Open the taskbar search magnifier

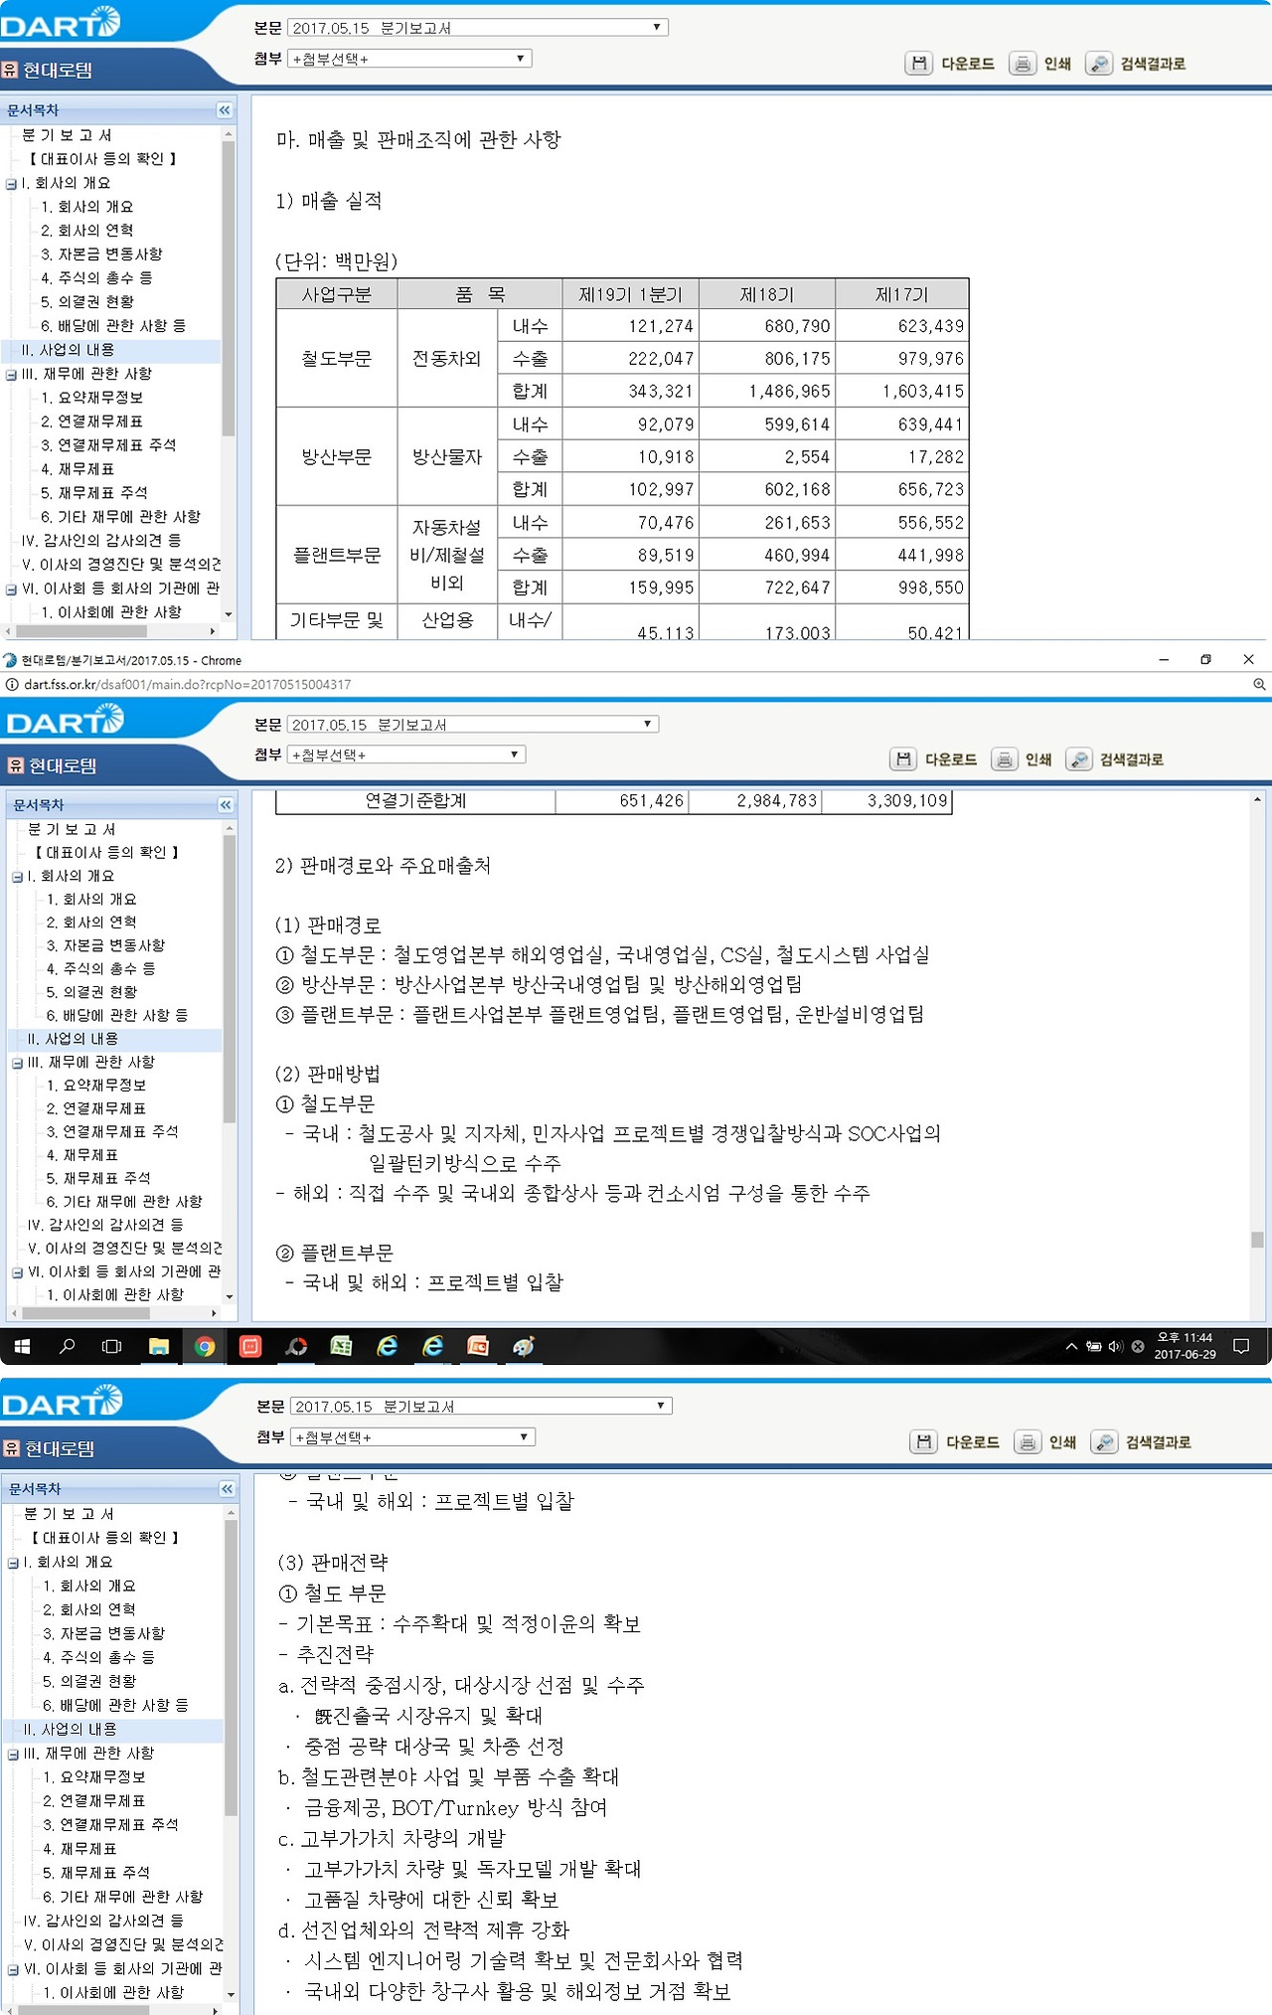[68, 1346]
